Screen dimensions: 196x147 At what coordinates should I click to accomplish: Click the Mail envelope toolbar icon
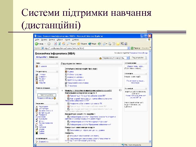coord(104,44)
